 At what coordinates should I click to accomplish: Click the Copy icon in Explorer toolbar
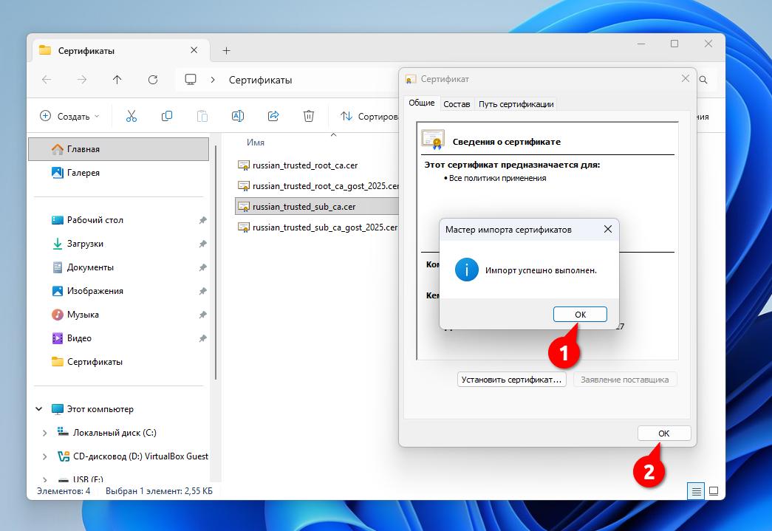pyautogui.click(x=167, y=116)
